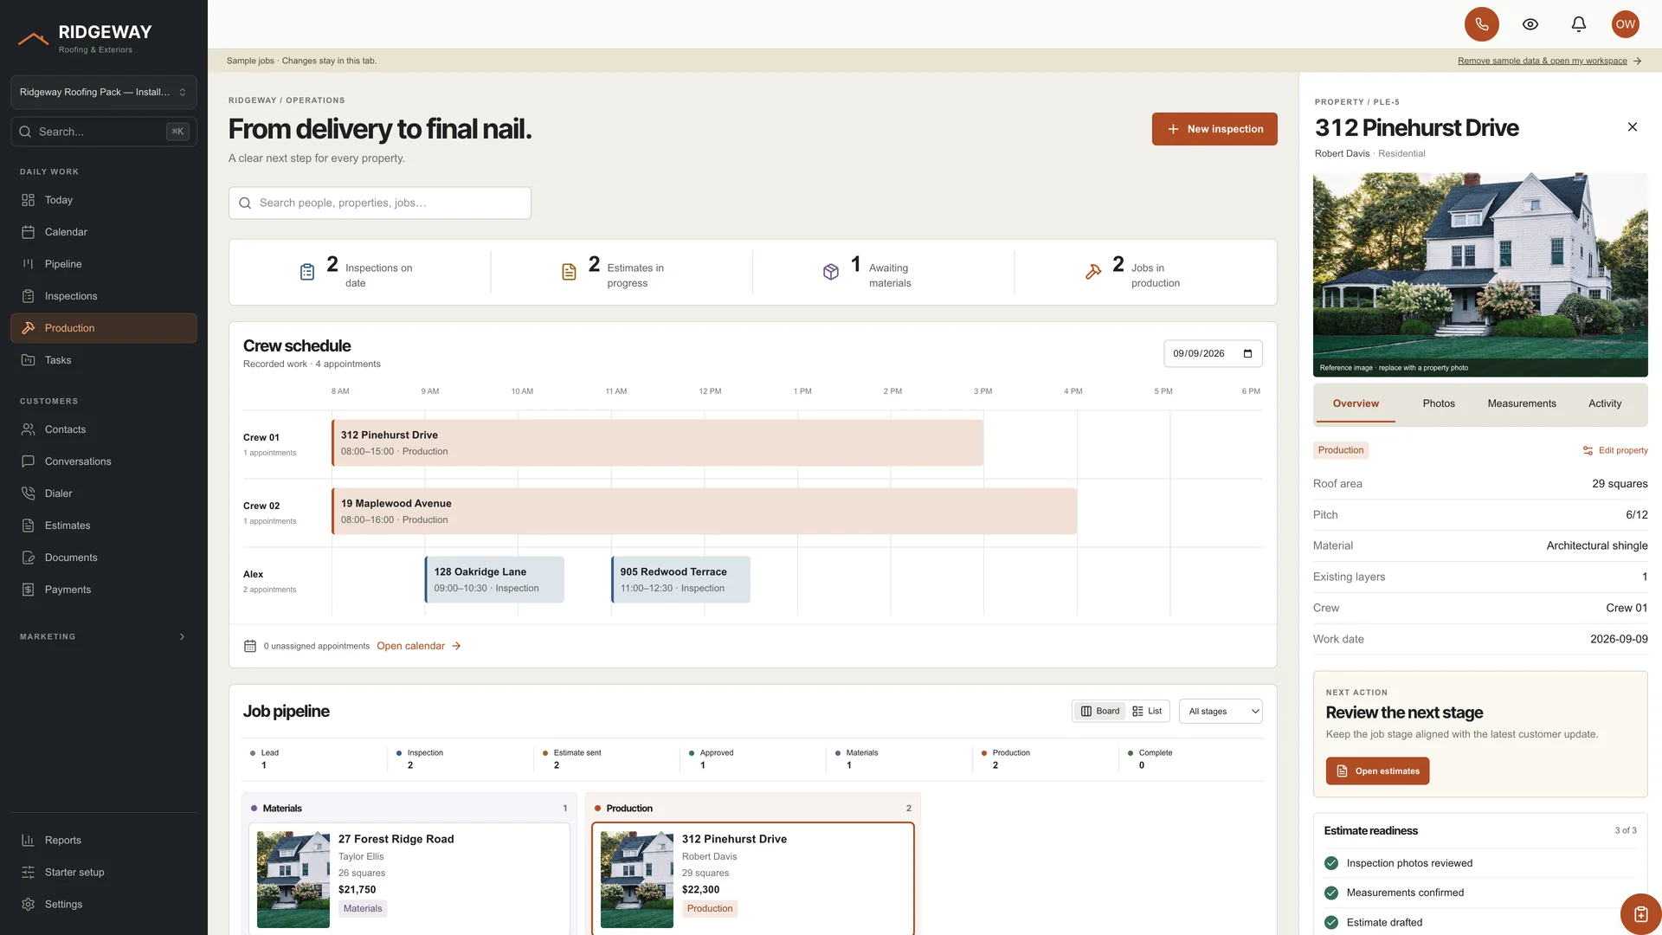1662x935 pixels.
Task: Click the Ridgeway roof logo icon
Action: click(34, 38)
